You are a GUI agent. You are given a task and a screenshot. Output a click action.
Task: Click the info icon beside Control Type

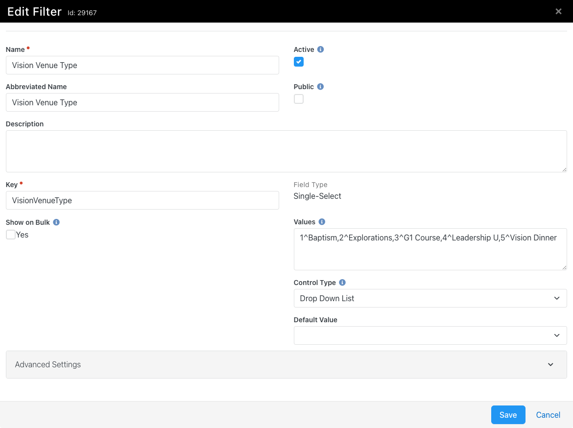(342, 283)
